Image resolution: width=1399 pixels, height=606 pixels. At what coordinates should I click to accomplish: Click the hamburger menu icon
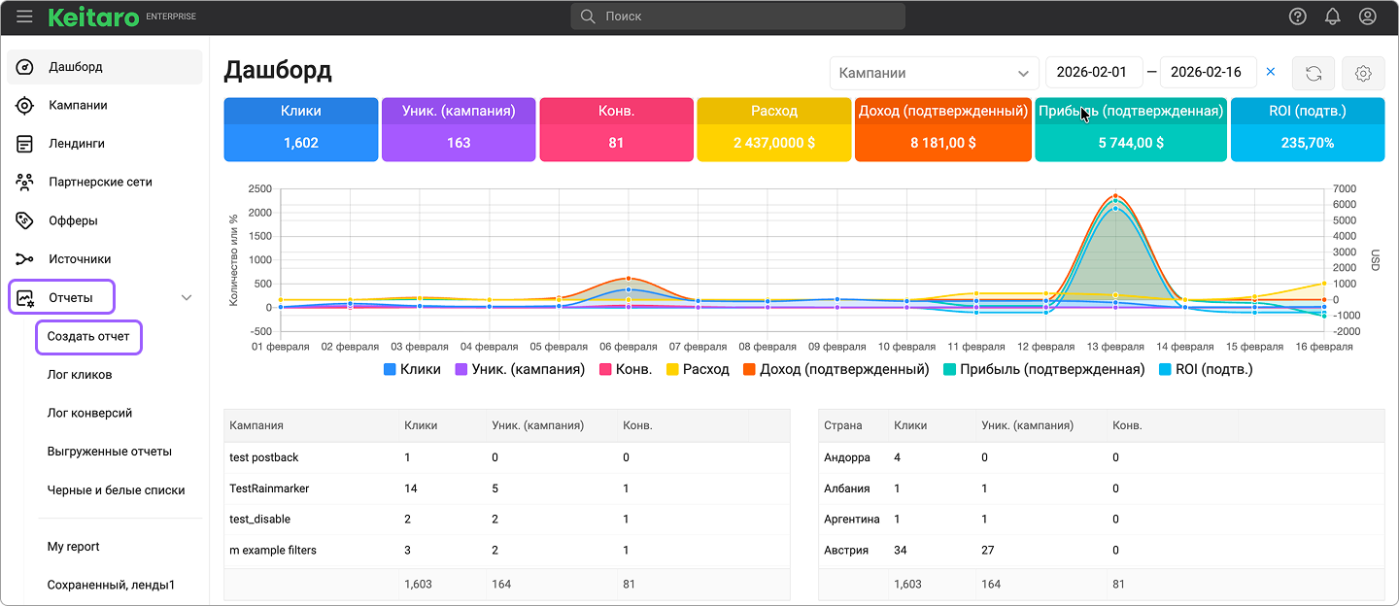[x=25, y=17]
